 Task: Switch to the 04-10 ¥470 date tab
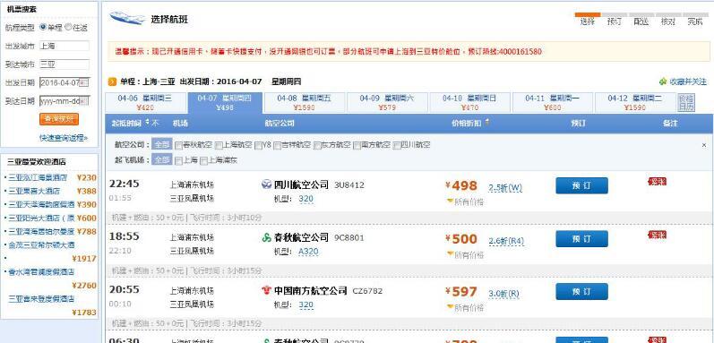[469, 103]
